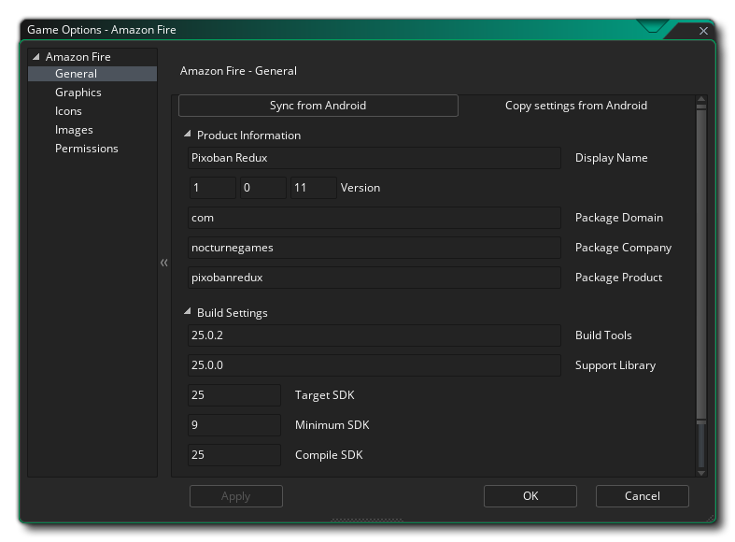Viewport: 735px width, 542px height.
Task: Click the 'Package Domain' label
Action: coord(619,218)
